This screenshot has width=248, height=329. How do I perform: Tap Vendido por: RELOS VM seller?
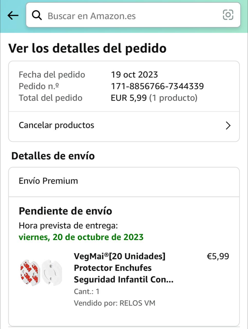(x=115, y=303)
